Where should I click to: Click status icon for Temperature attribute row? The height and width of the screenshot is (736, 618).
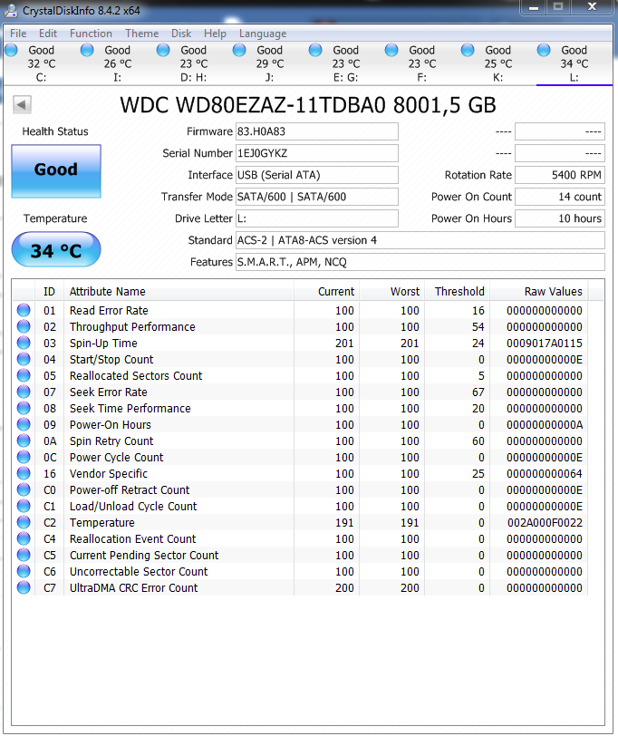24,522
